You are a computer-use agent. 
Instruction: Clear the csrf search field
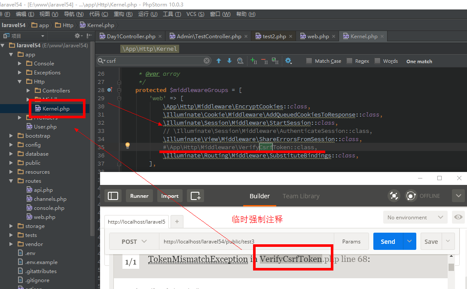click(x=207, y=61)
